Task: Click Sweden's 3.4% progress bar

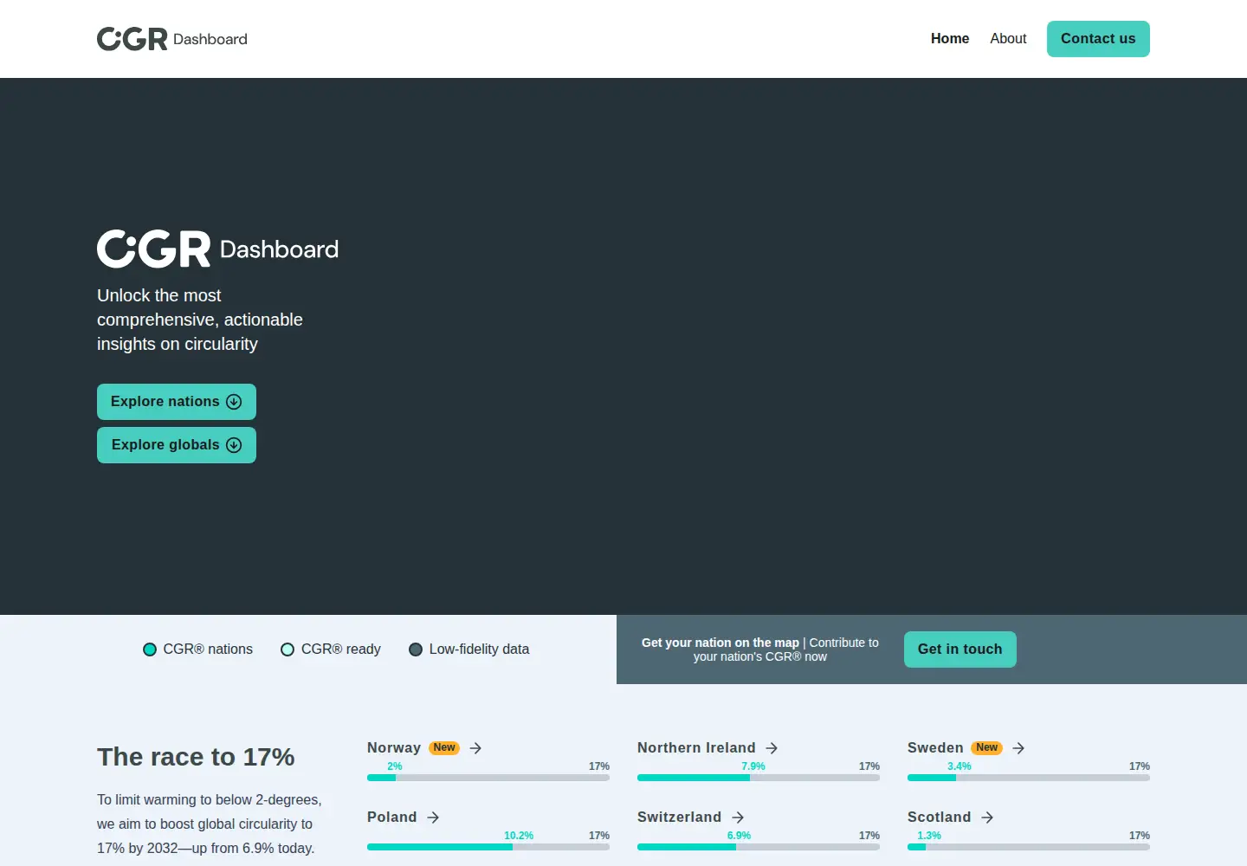Action: coord(1029,778)
